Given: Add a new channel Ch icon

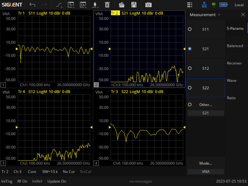Looking at the screenshot, I should 83,5.
